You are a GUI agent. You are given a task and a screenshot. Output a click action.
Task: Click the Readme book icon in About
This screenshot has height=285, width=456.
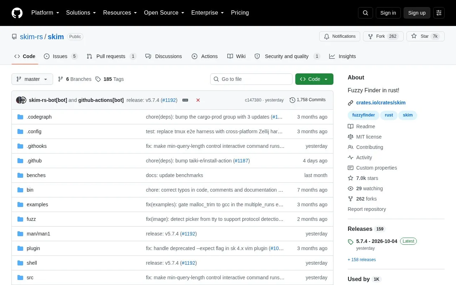(351, 126)
